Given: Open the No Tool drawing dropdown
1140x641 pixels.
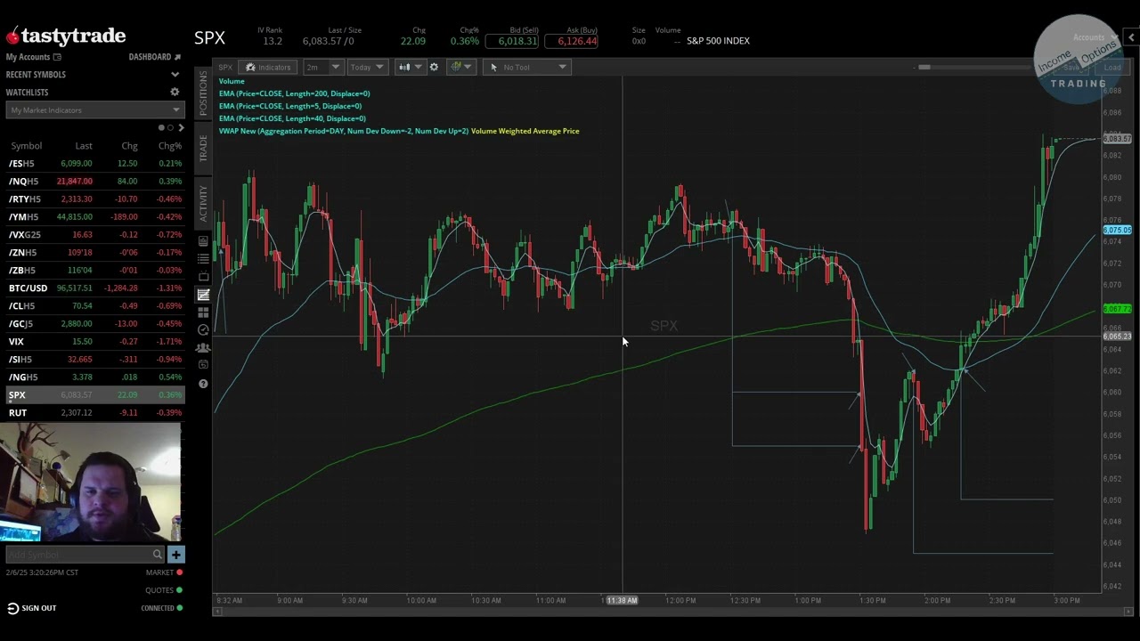Looking at the screenshot, I should [526, 67].
